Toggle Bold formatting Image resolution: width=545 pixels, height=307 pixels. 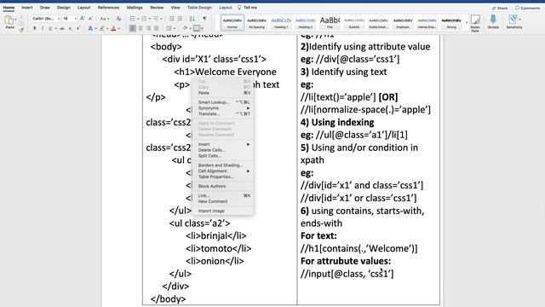click(34, 28)
